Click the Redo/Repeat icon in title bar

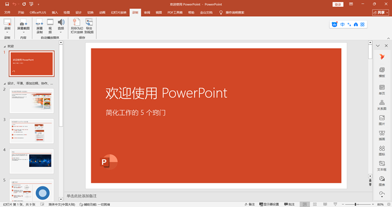tap(24, 4)
